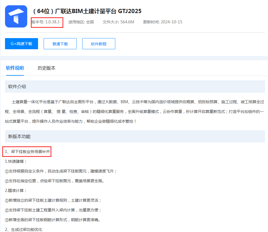Click the line 2.精准计算：
Image resolution: width=268 pixels, height=232 pixels.
point(16,191)
